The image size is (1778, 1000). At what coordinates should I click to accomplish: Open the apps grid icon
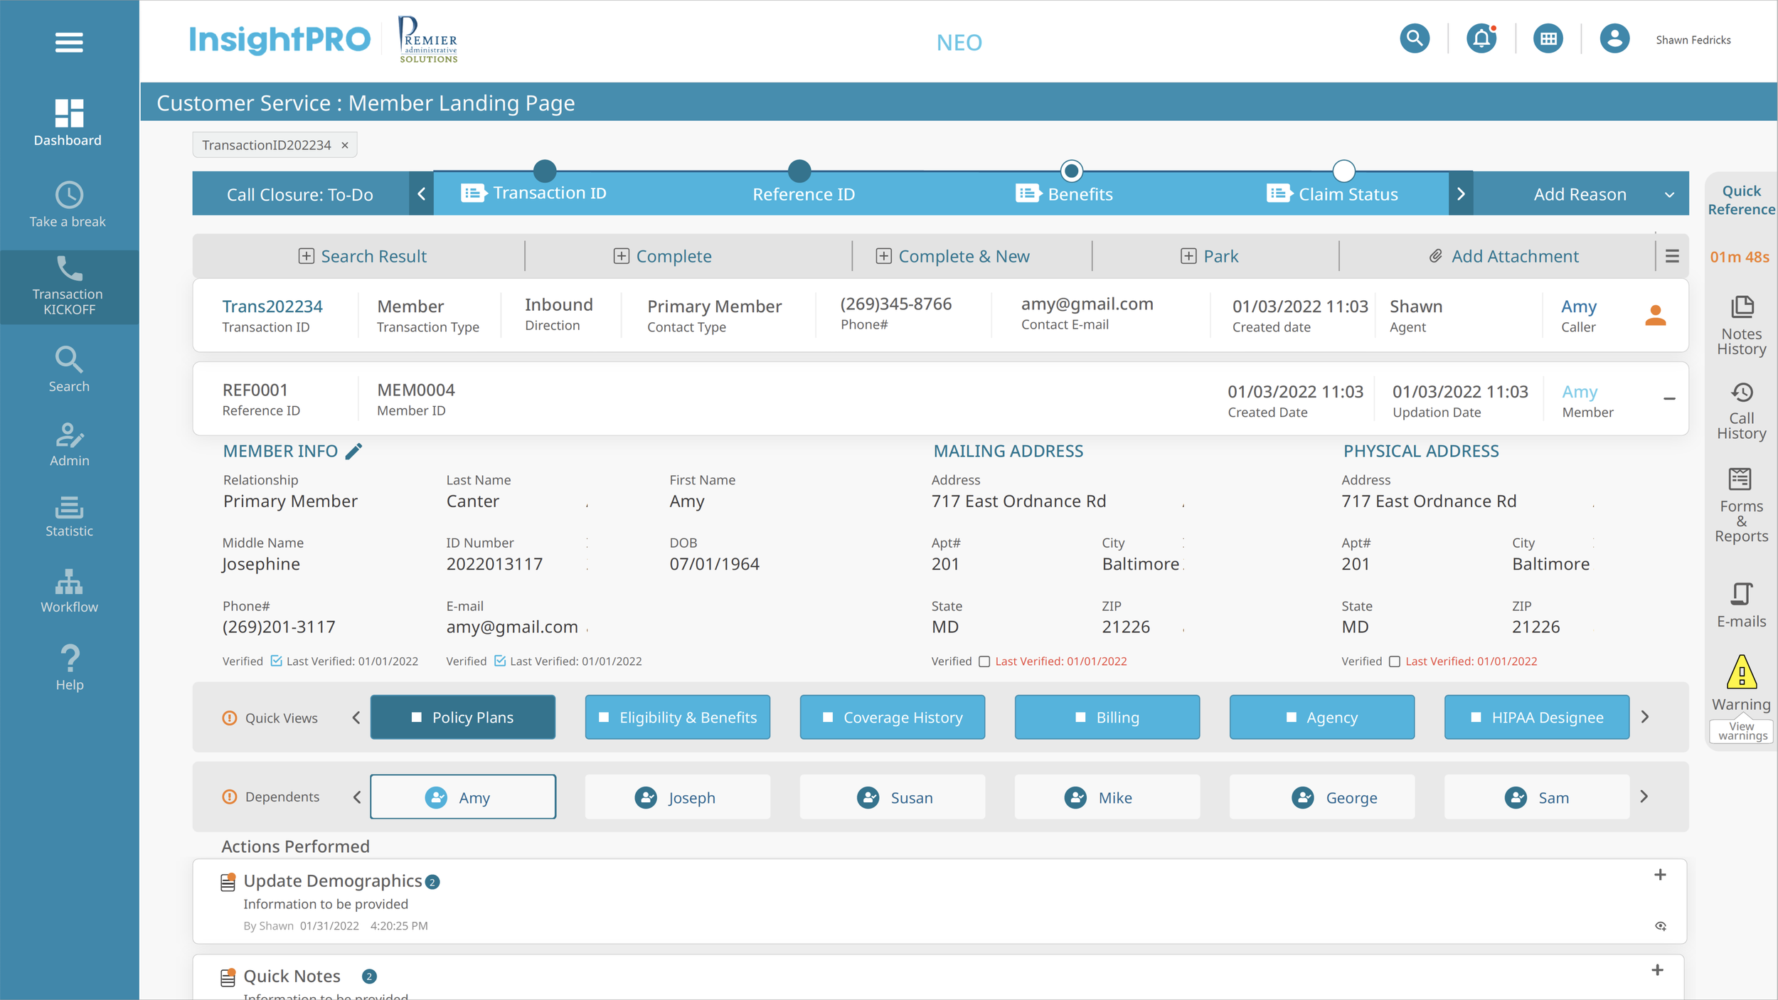pyautogui.click(x=1548, y=38)
